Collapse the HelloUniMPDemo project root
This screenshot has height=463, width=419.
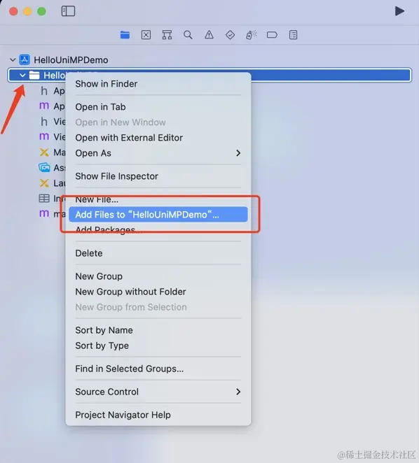[13, 59]
